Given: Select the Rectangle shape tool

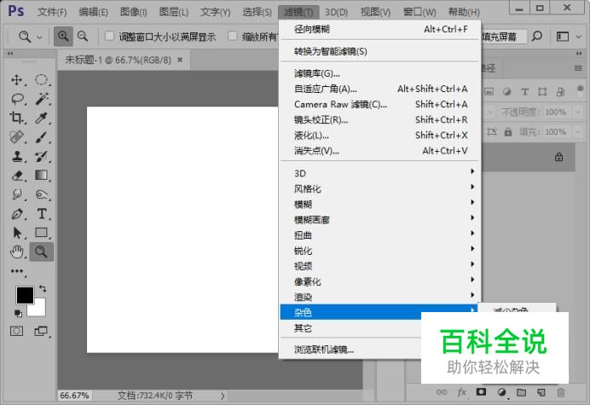Looking at the screenshot, I should coord(42,233).
